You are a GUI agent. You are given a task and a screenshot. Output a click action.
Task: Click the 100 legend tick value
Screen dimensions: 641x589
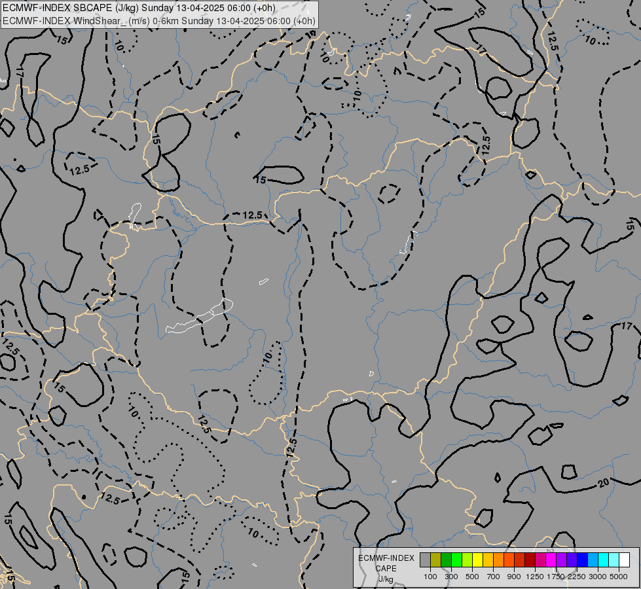pyautogui.click(x=430, y=577)
